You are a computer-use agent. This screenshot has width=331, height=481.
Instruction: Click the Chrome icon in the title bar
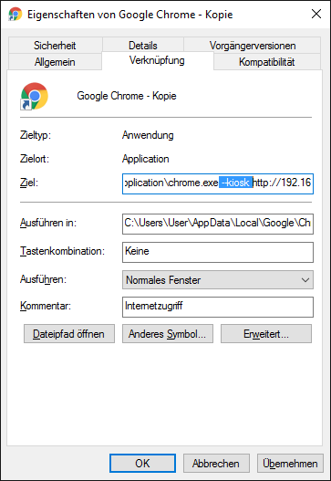click(16, 14)
